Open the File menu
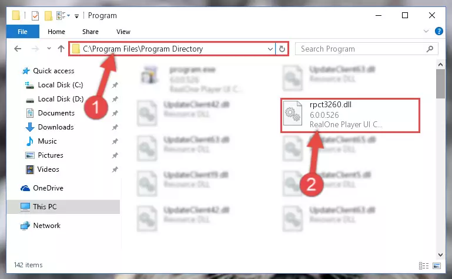This screenshot has width=452, height=279. 22,32
